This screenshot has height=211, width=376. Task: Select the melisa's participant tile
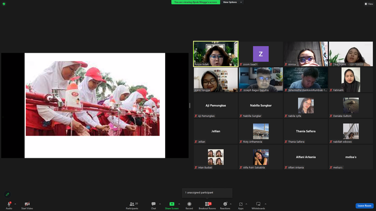351,157
